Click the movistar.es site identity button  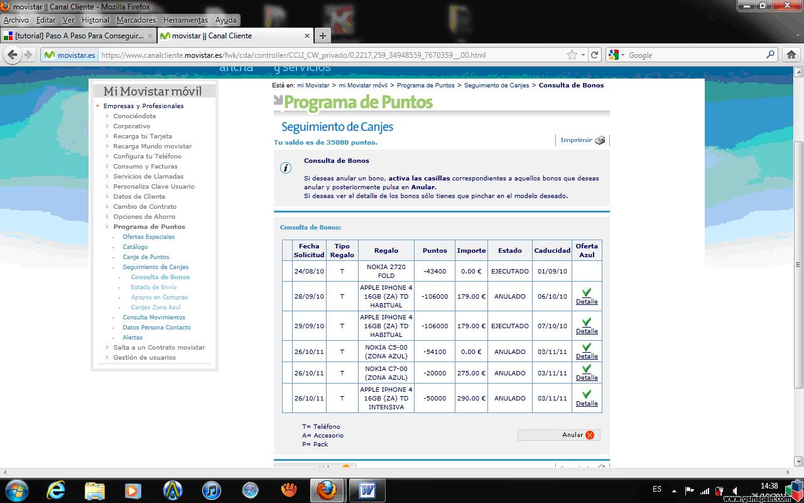click(x=70, y=55)
